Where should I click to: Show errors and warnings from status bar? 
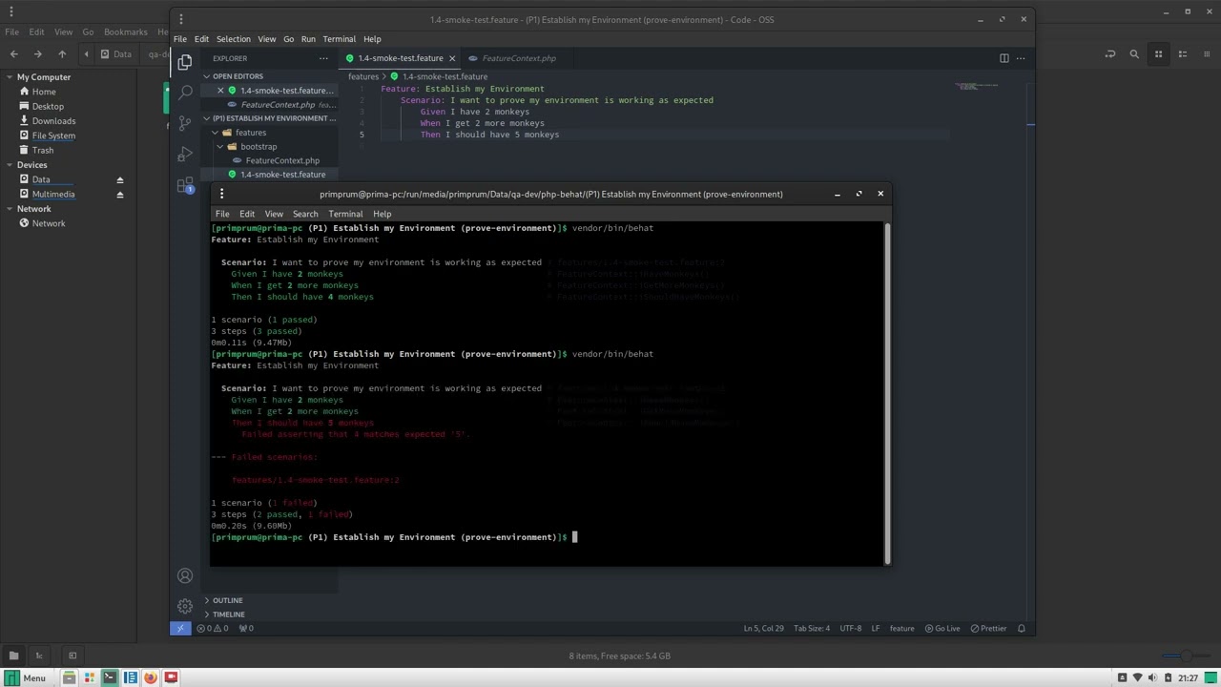tap(213, 628)
